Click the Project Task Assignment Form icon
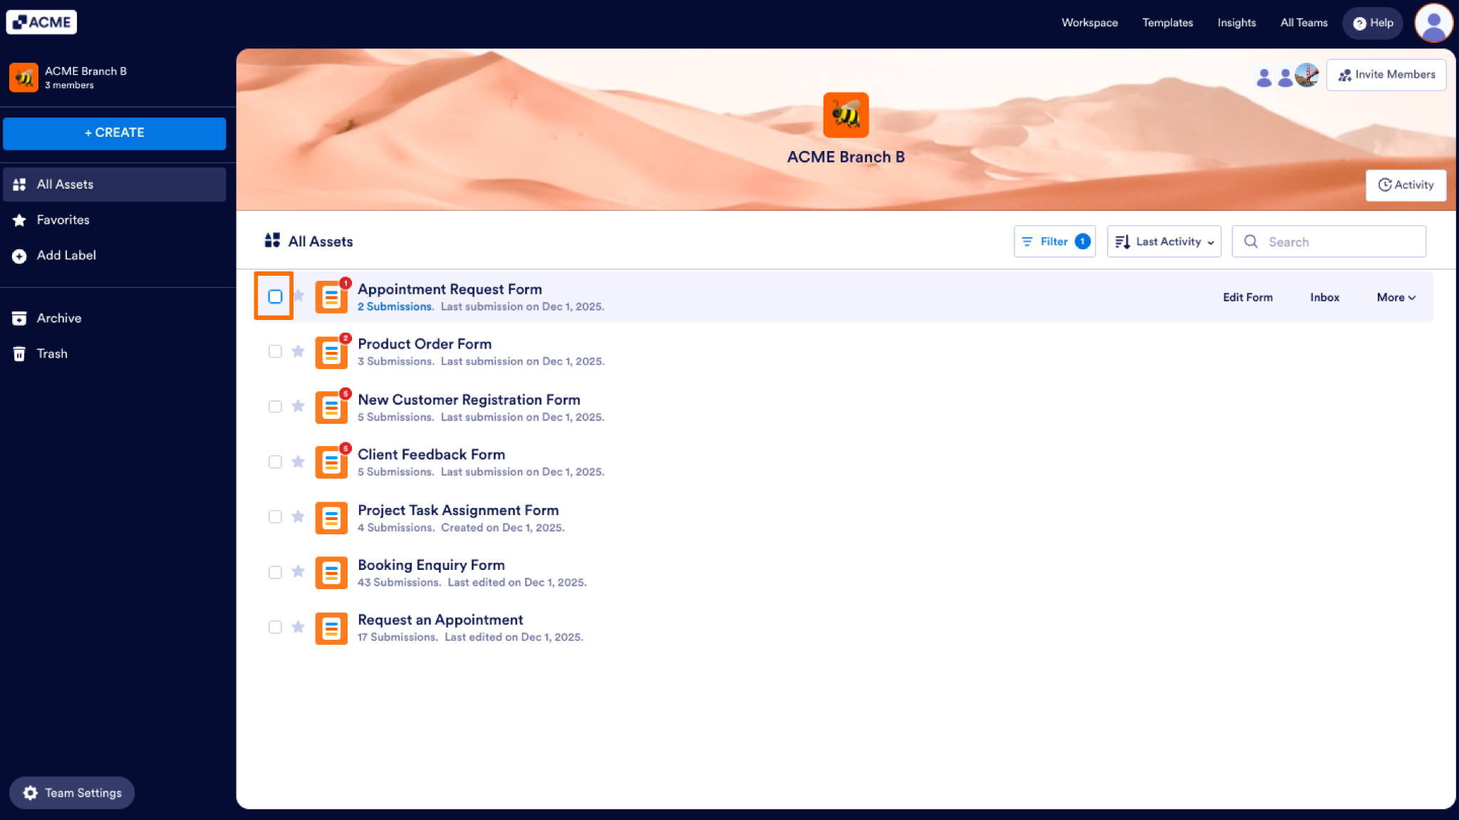 pyautogui.click(x=331, y=518)
